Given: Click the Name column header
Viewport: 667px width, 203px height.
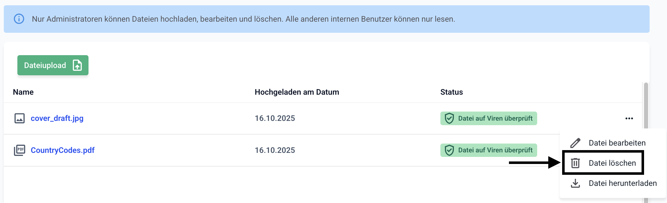Looking at the screenshot, I should click(x=23, y=92).
